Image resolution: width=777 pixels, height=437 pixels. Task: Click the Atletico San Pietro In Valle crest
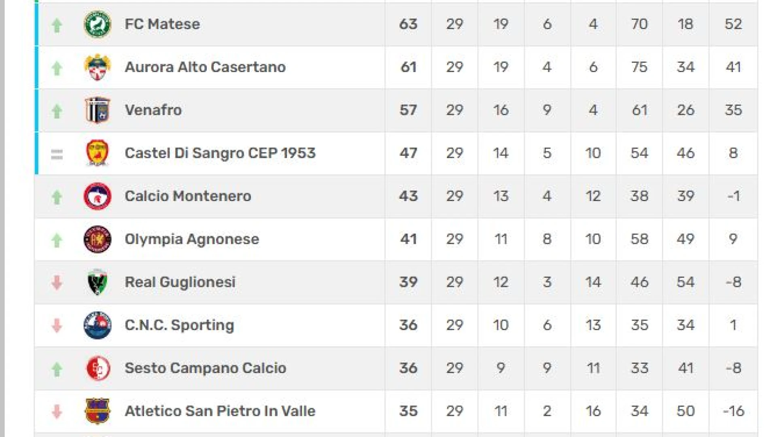(x=97, y=411)
